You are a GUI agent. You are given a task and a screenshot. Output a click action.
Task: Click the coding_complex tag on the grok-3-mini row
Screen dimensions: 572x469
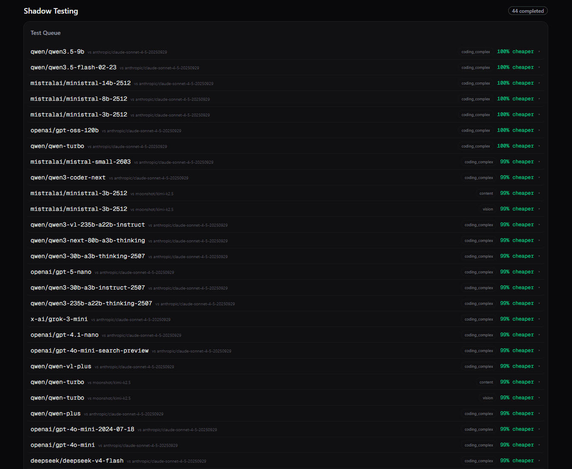(479, 319)
